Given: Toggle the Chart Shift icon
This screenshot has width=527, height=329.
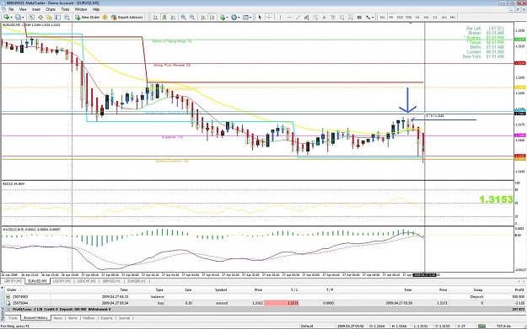Looking at the screenshot, I should 212,17.
